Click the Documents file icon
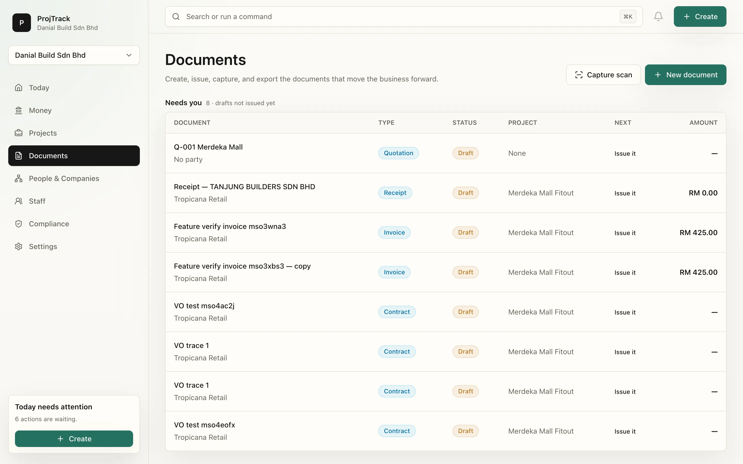743x464 pixels. [x=19, y=156]
